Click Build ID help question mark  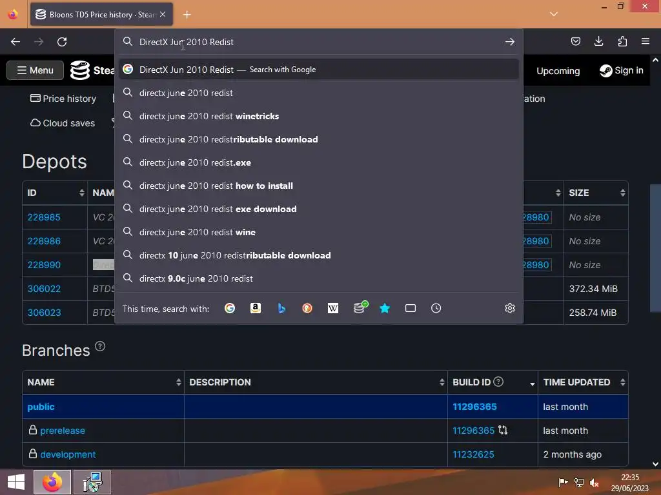(498, 382)
